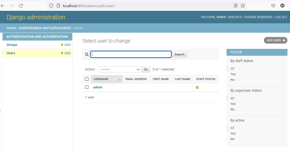Click the page info icon in address bar
Image resolution: width=290 pixels, height=152 pixels.
pos(58,6)
